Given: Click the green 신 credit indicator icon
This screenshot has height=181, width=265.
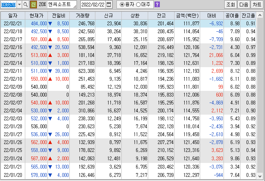Looking at the screenshot, I should click(33, 5).
